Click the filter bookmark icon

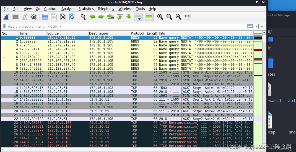4,27
